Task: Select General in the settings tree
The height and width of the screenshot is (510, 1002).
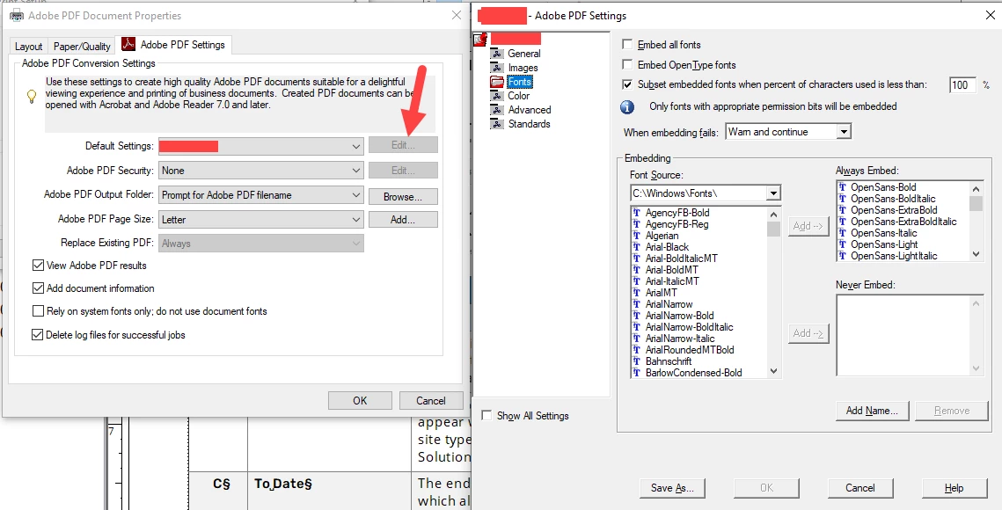Action: 524,54
